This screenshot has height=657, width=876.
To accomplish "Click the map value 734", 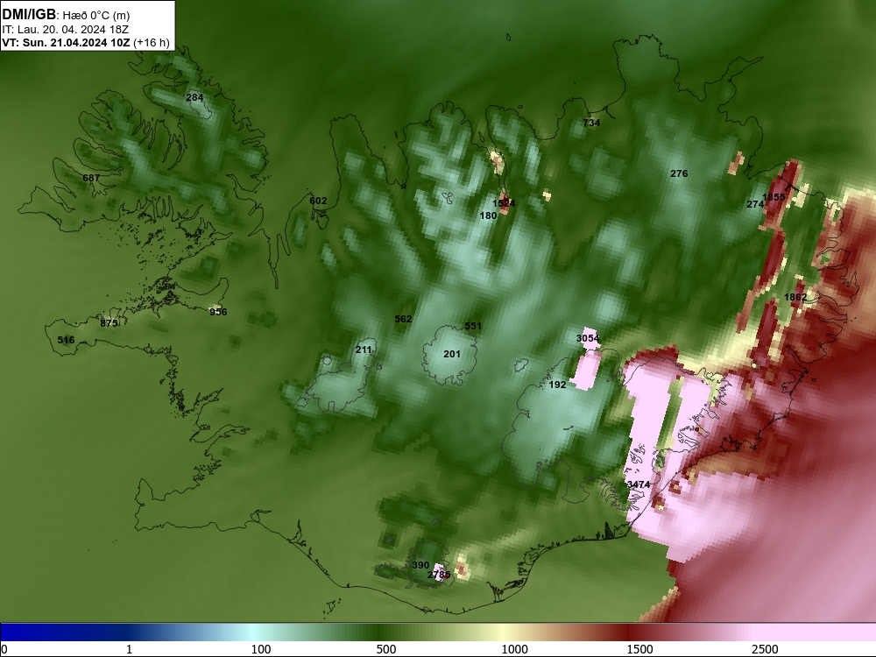I will click(591, 123).
